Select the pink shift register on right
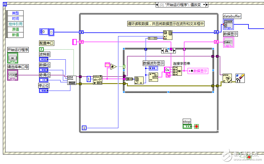The image size is (264, 164). pos(216,42)
